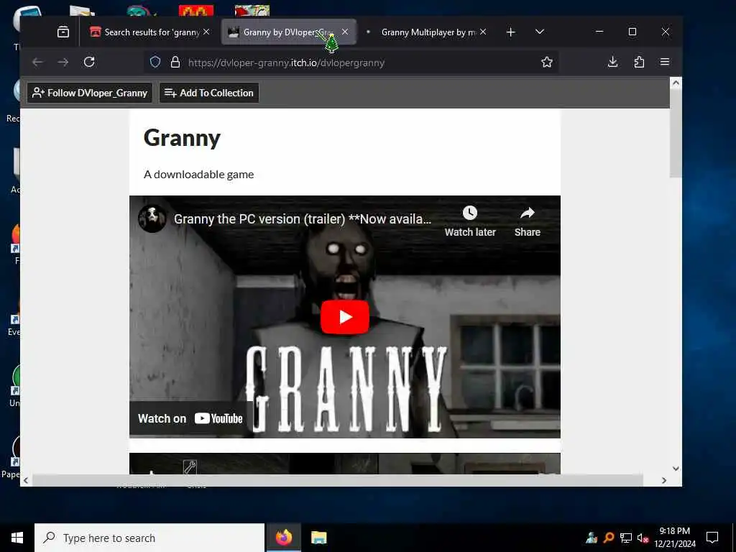Go back to previous page
The width and height of the screenshot is (736, 552).
(37, 62)
